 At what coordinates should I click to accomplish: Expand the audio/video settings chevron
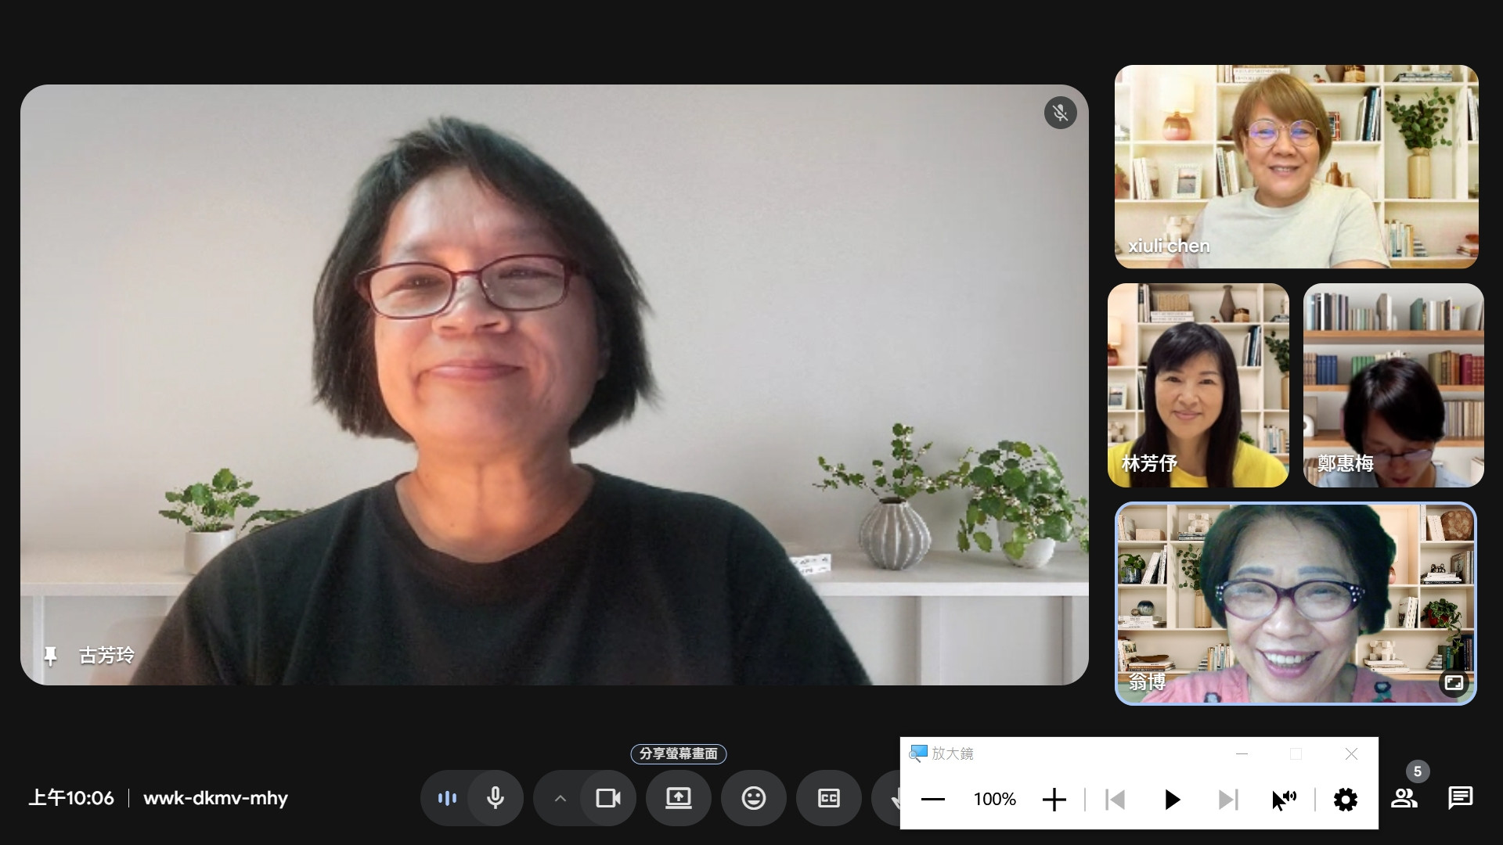pos(560,798)
